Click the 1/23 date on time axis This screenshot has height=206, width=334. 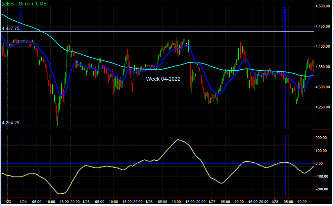[x=7, y=202]
